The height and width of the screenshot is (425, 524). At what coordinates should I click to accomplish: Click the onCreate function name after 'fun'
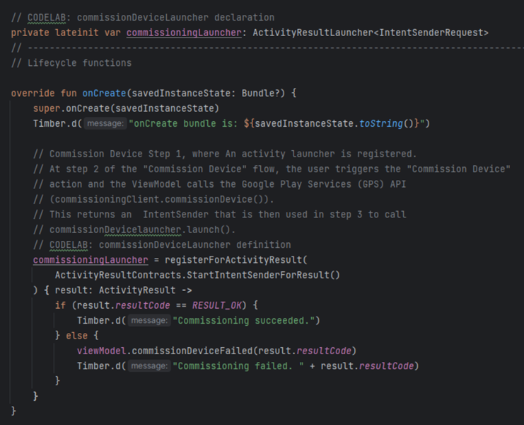[x=104, y=93]
